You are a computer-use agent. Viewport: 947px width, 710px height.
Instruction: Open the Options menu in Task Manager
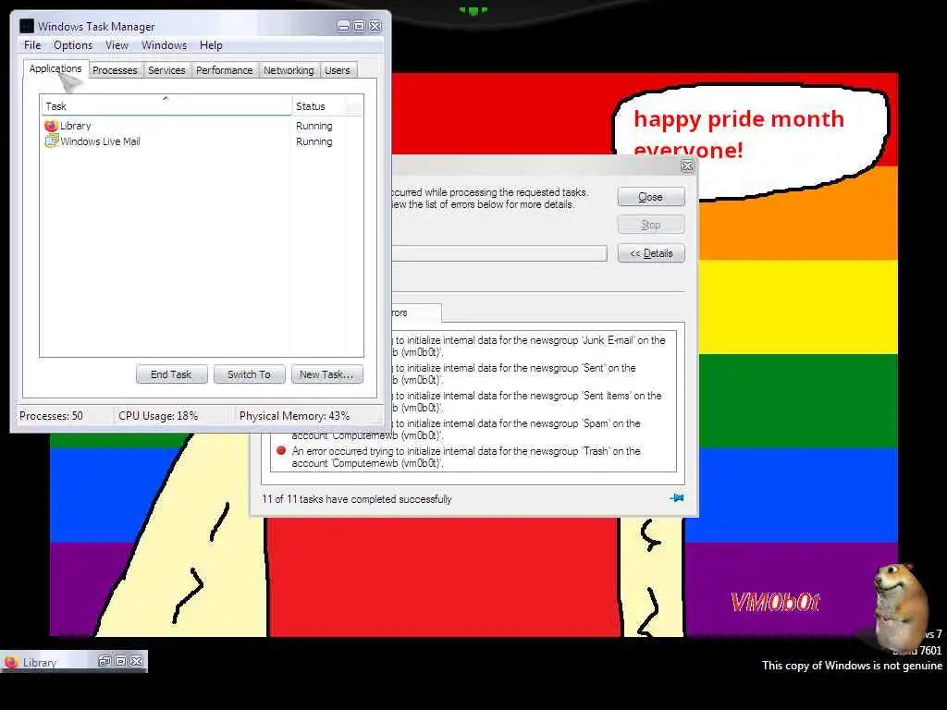pos(73,45)
